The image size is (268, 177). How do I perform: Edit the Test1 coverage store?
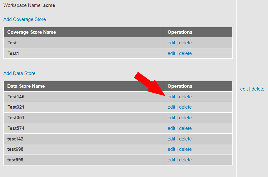pyautogui.click(x=171, y=53)
